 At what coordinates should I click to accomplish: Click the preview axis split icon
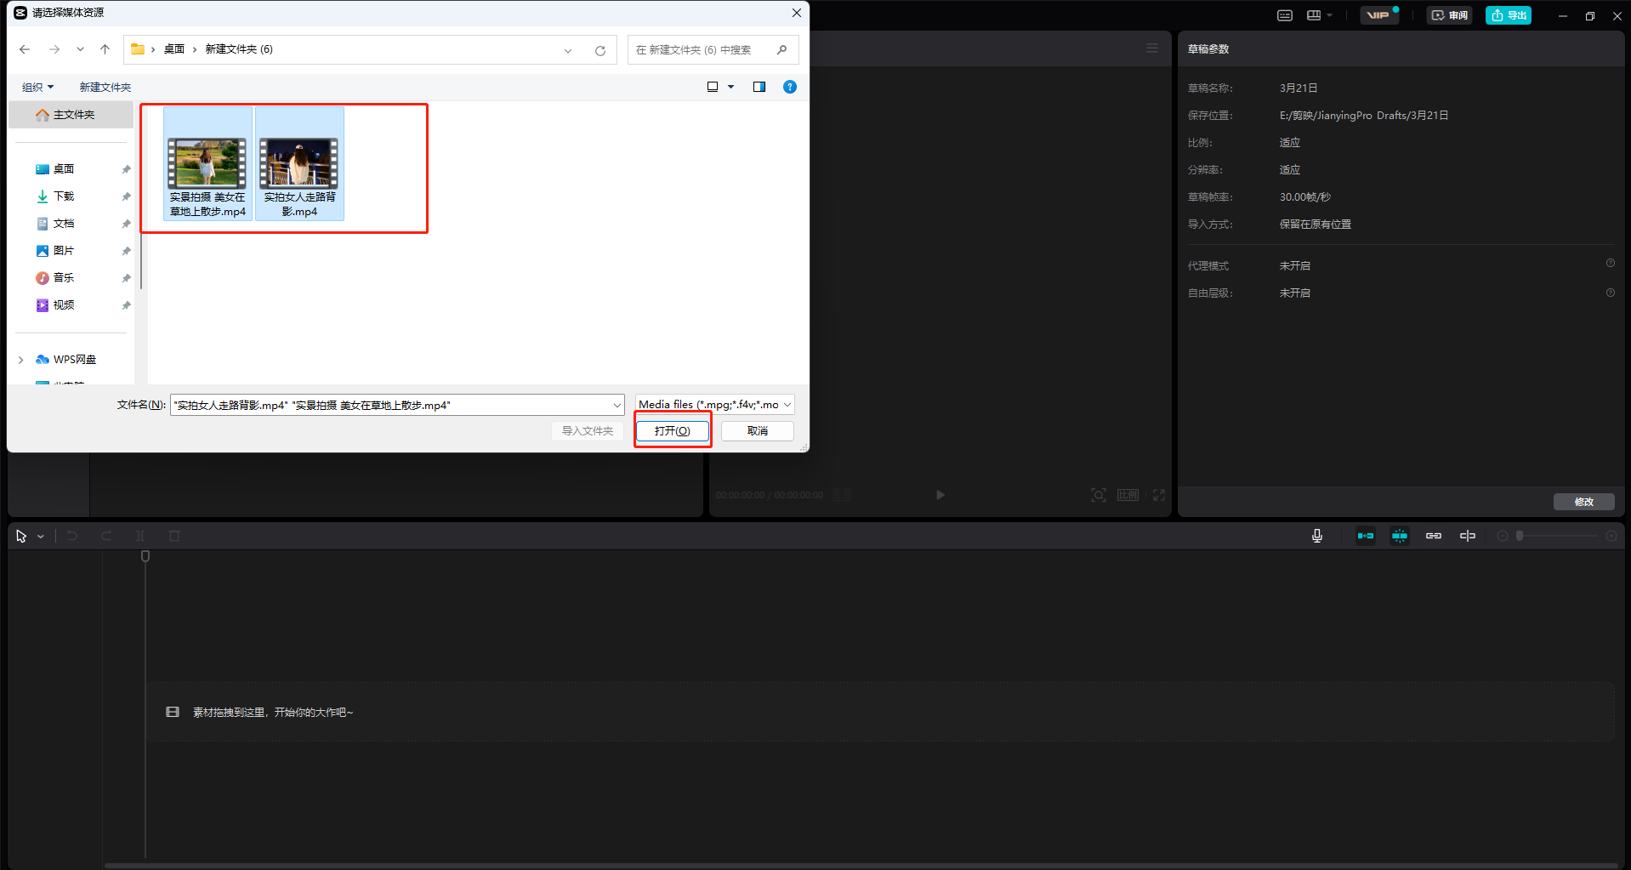click(x=1468, y=536)
